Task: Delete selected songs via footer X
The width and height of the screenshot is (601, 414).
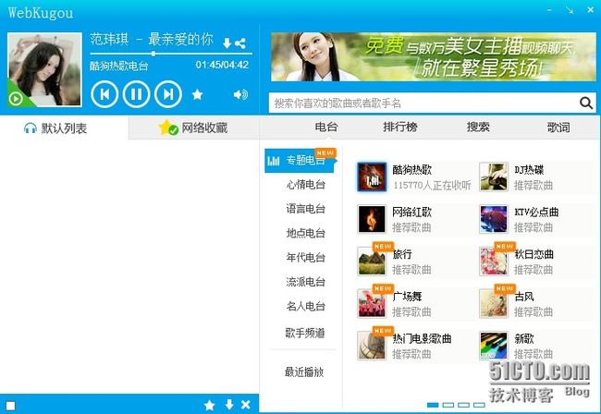Action: (246, 405)
